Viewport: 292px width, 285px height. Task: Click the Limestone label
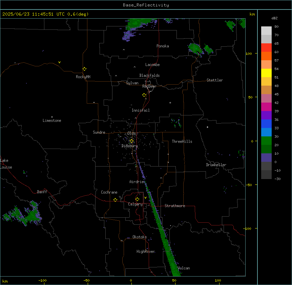pyautogui.click(x=52, y=120)
